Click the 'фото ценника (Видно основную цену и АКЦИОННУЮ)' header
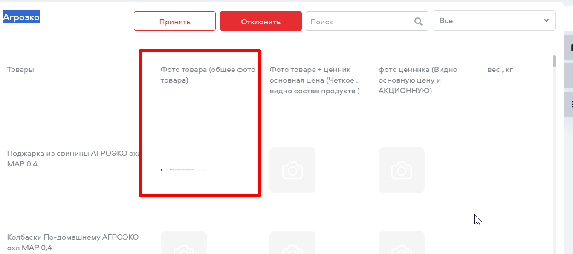 point(418,80)
